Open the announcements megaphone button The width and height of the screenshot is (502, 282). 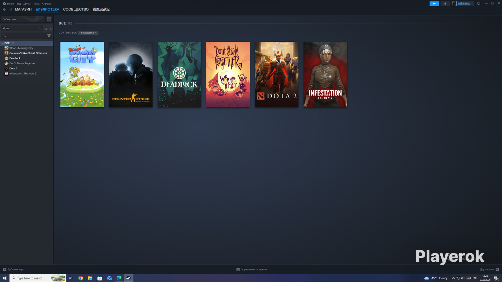pyautogui.click(x=434, y=4)
